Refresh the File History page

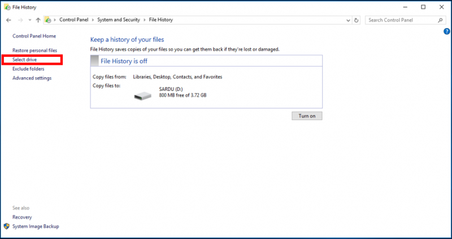pos(357,20)
